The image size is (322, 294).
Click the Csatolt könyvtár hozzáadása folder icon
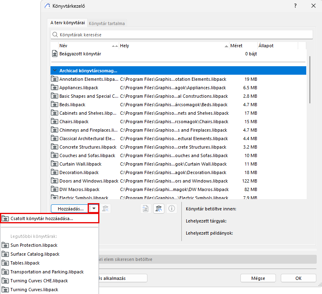[x=5, y=218]
